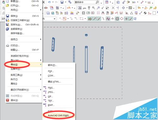158x120 pixels.
Task: Export image as GIF
Action: pyautogui.click(x=59, y=96)
